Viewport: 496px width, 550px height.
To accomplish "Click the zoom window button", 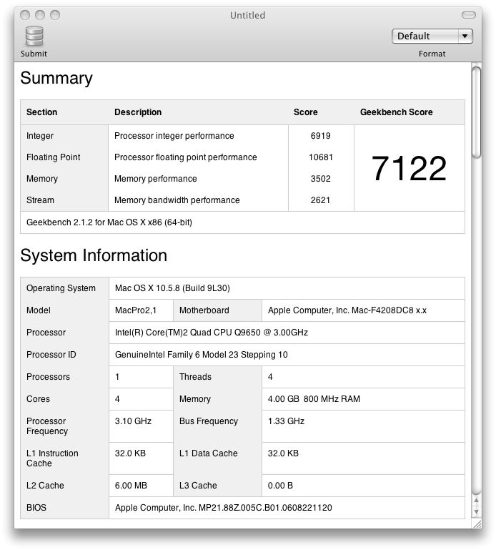I will [55, 15].
